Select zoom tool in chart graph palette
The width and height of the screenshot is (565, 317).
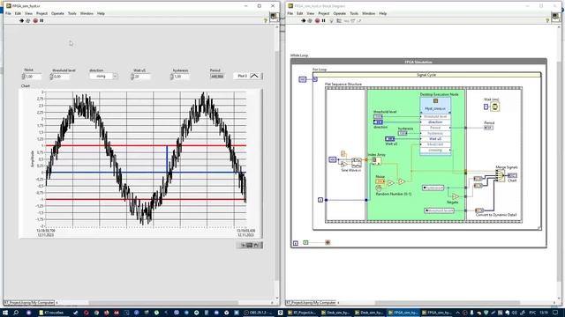click(249, 245)
